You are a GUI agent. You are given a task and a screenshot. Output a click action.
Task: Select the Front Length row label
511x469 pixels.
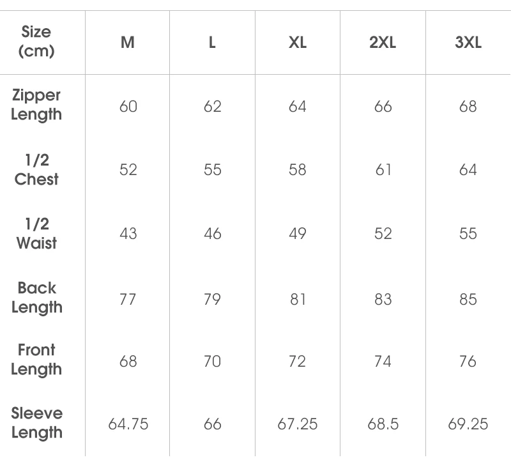click(x=36, y=360)
